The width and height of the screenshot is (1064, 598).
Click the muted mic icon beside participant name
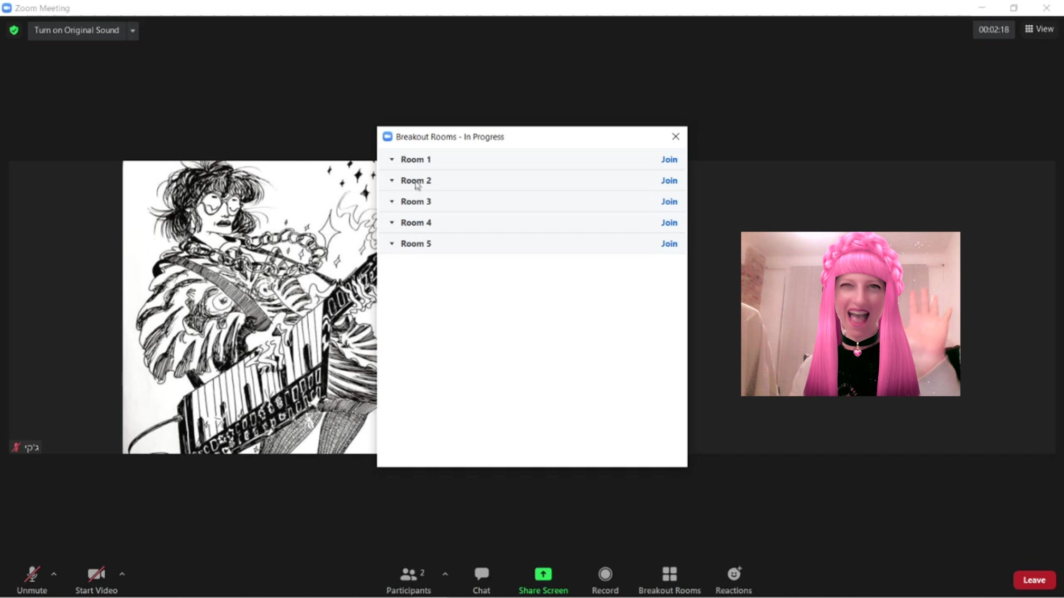click(x=16, y=447)
